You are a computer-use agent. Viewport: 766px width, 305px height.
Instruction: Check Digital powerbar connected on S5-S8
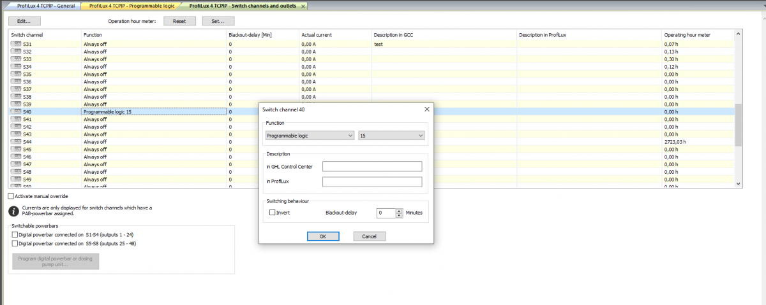(x=15, y=243)
